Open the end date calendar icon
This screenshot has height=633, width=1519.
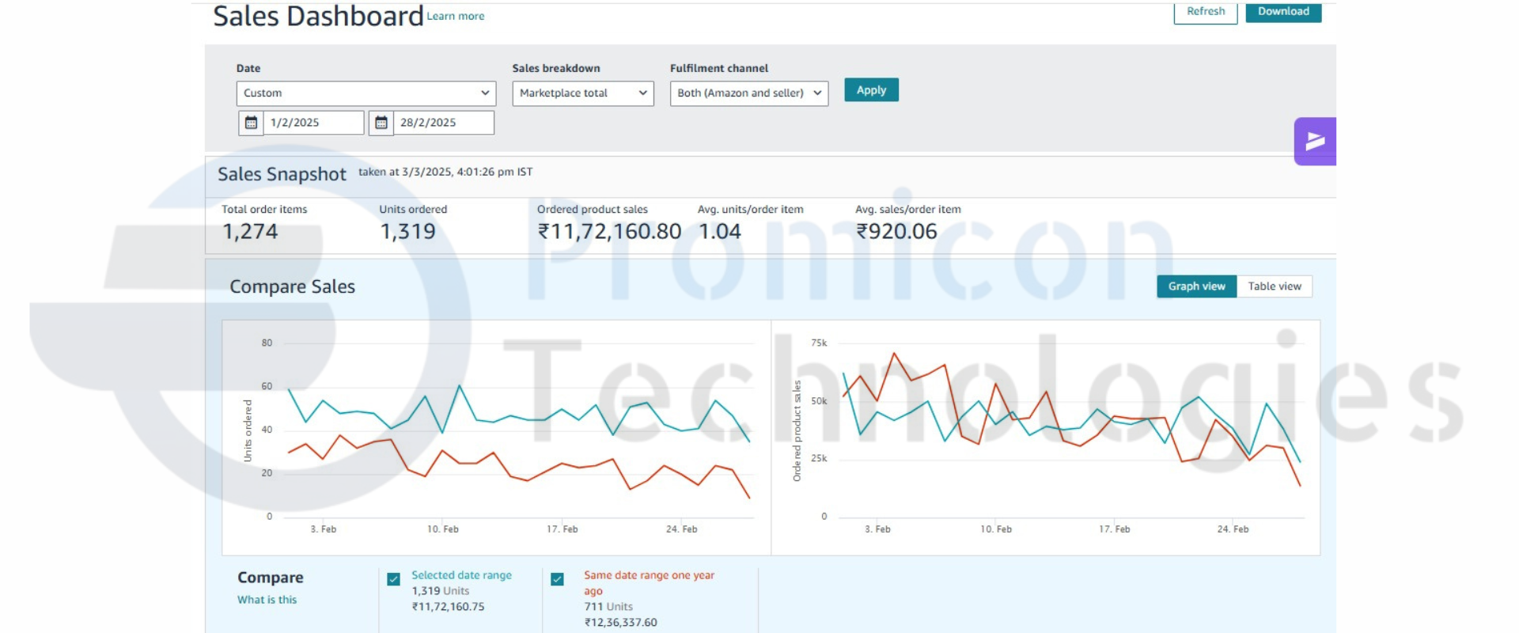point(381,123)
